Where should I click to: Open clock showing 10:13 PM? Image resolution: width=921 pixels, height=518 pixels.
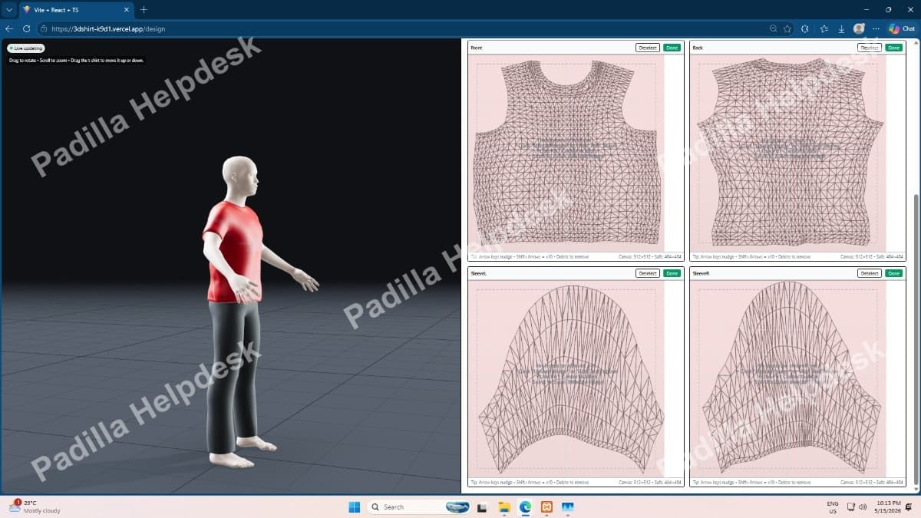point(888,506)
